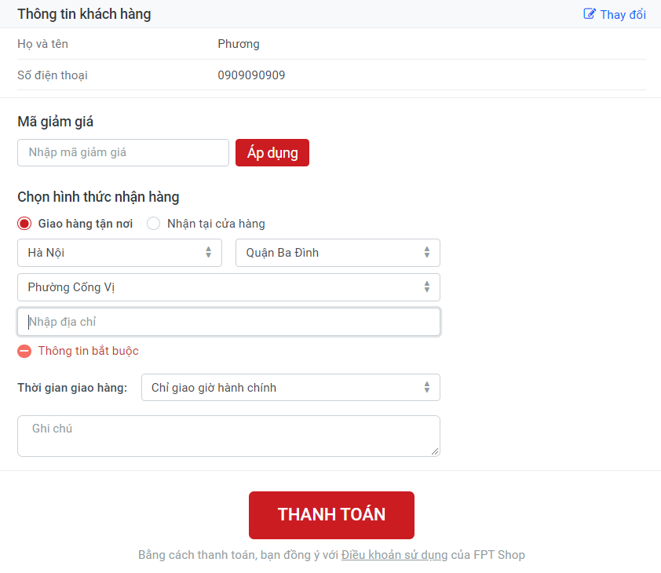
Task: Click the THANH TOÁN button
Action: tap(331, 515)
